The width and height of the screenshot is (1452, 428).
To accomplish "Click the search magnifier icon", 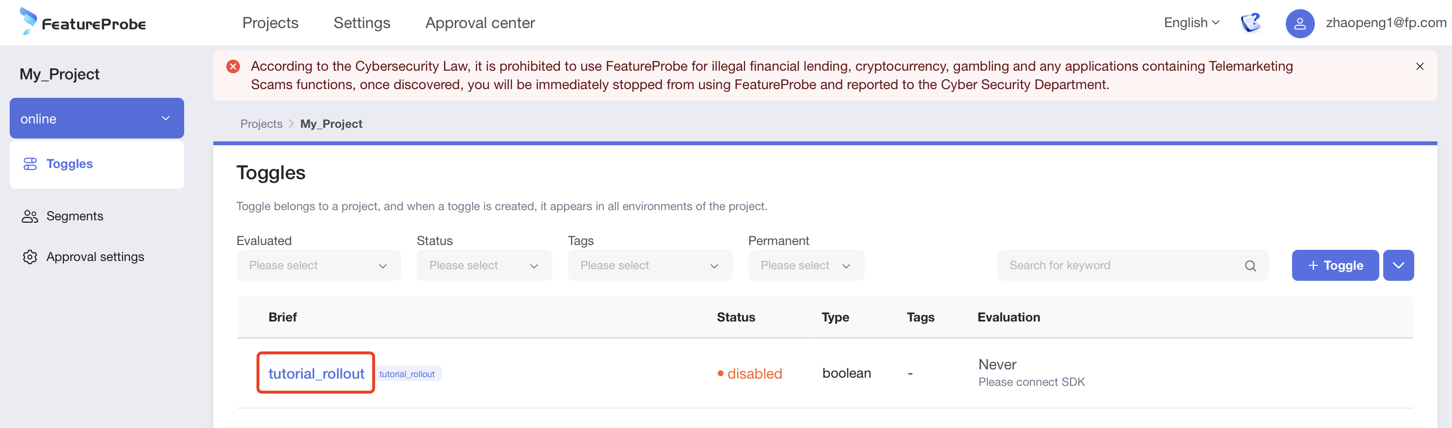I will point(1249,266).
